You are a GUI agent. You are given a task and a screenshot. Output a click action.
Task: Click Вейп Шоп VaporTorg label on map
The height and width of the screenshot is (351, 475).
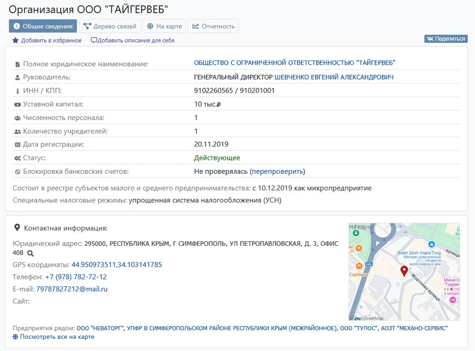pos(419,253)
